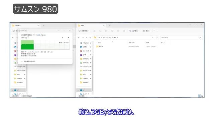Go back in the right Explorer window
This screenshot has width=214, height=120.
79,38
